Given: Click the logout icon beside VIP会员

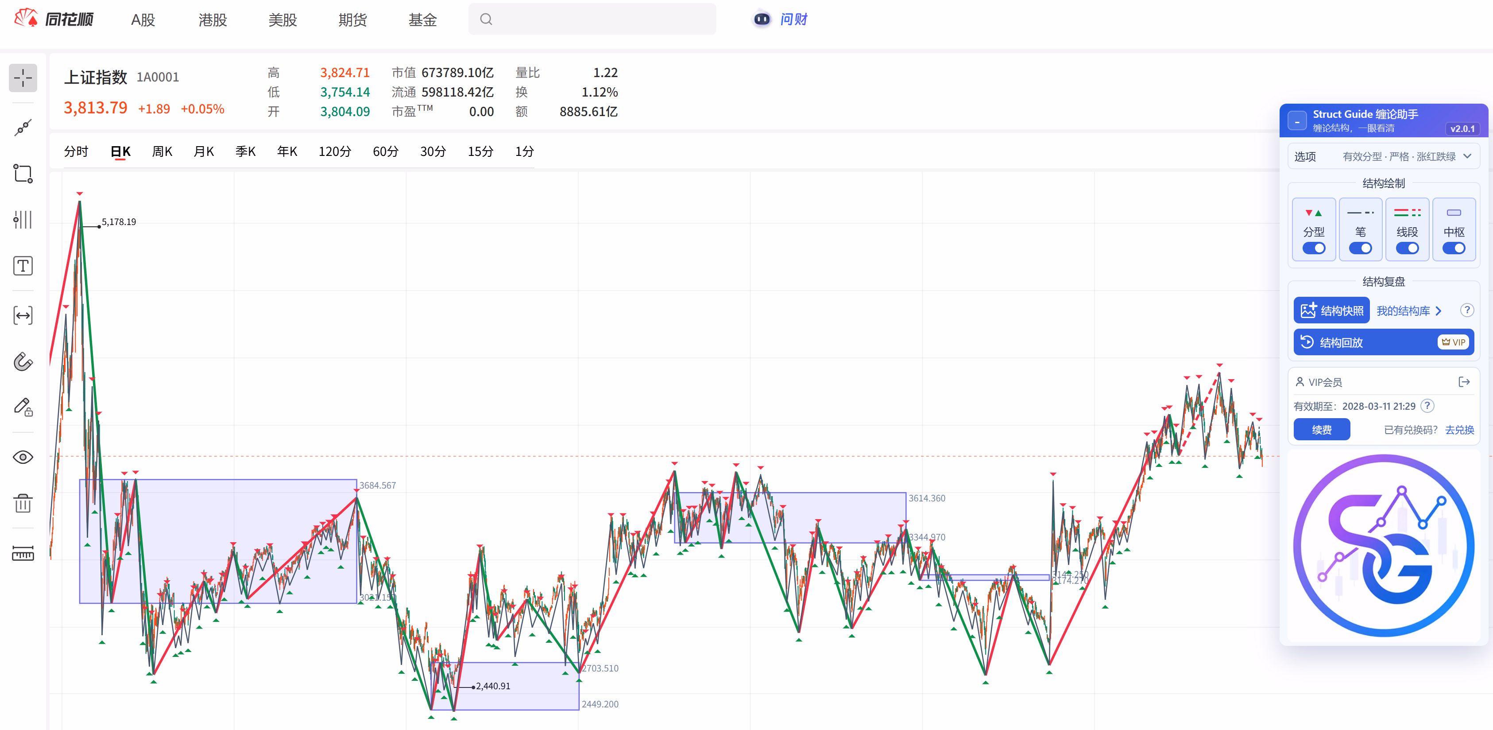Looking at the screenshot, I should click(1464, 381).
